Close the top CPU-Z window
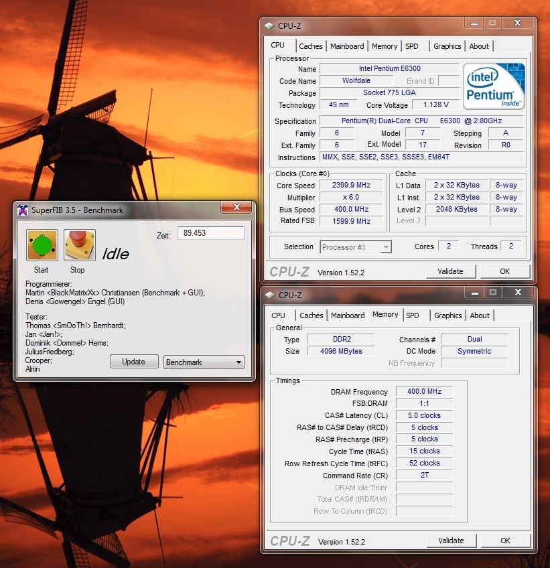550x568 pixels. point(517,23)
